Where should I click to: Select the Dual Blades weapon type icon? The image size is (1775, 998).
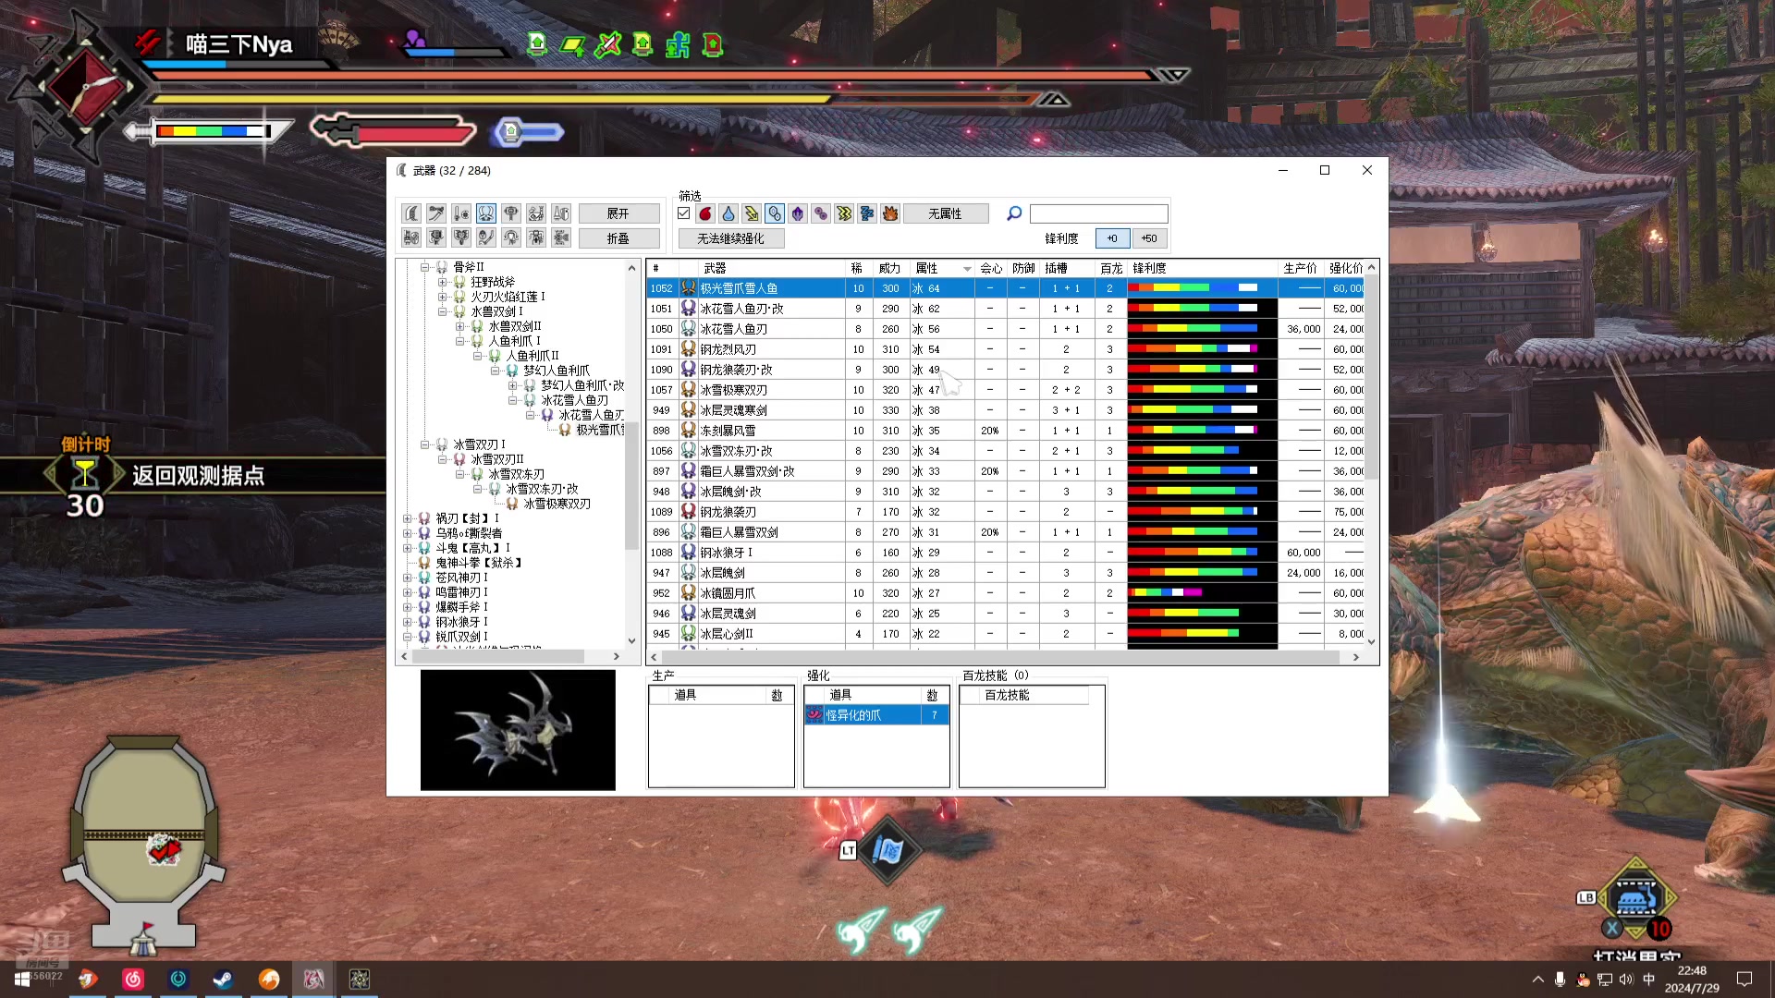click(x=486, y=213)
